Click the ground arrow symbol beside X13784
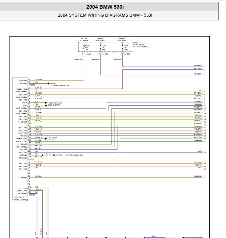The height and width of the screenshot is (238, 226). tap(54, 155)
